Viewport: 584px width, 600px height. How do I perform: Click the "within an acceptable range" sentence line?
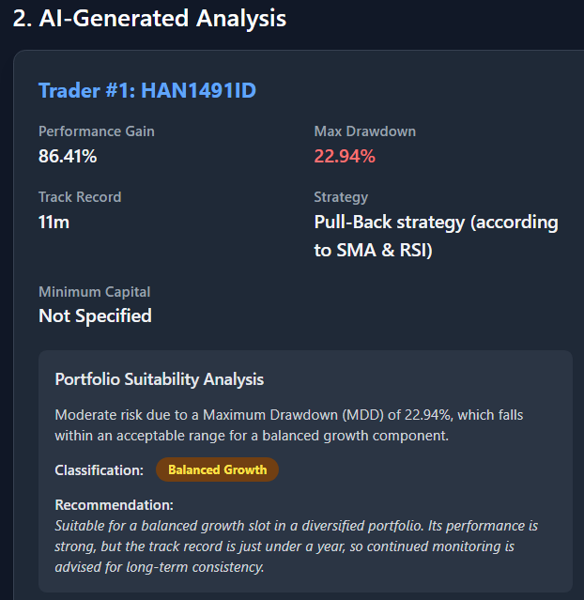(x=252, y=436)
